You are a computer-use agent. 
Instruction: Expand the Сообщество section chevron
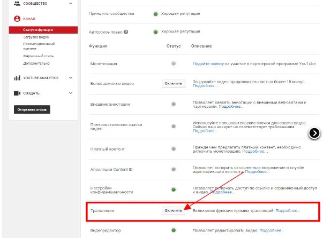coord(71,3)
